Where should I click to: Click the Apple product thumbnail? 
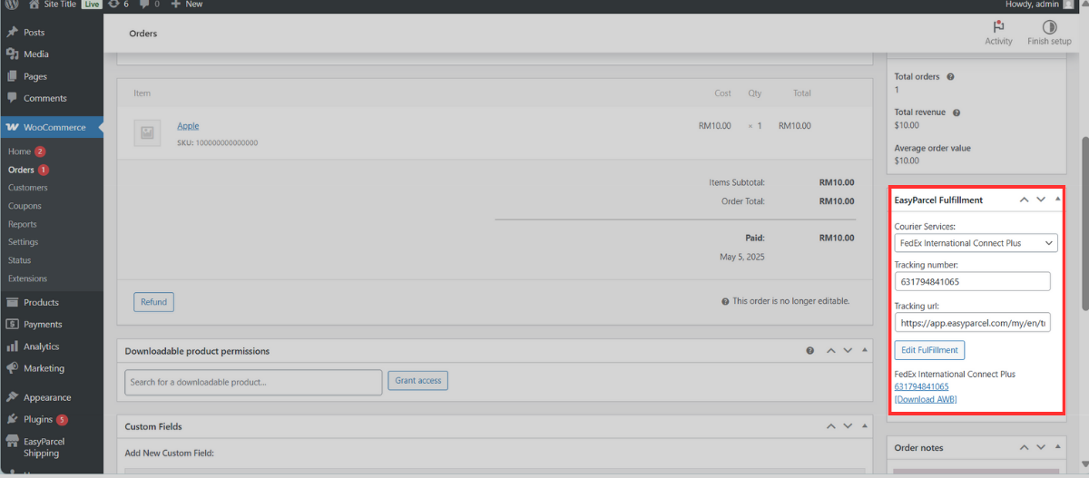click(147, 133)
